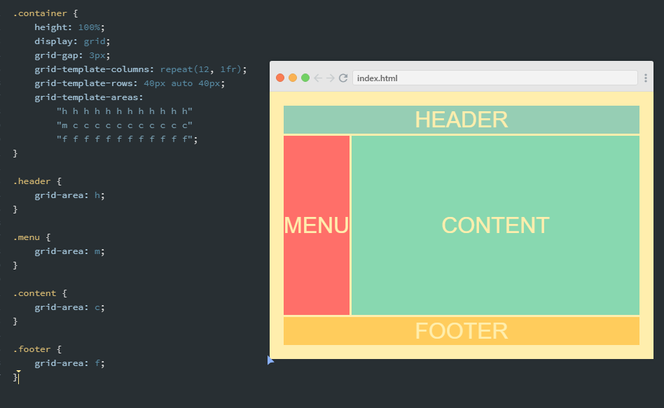664x408 pixels.
Task: Click the red MENU block
Action: [x=317, y=225]
